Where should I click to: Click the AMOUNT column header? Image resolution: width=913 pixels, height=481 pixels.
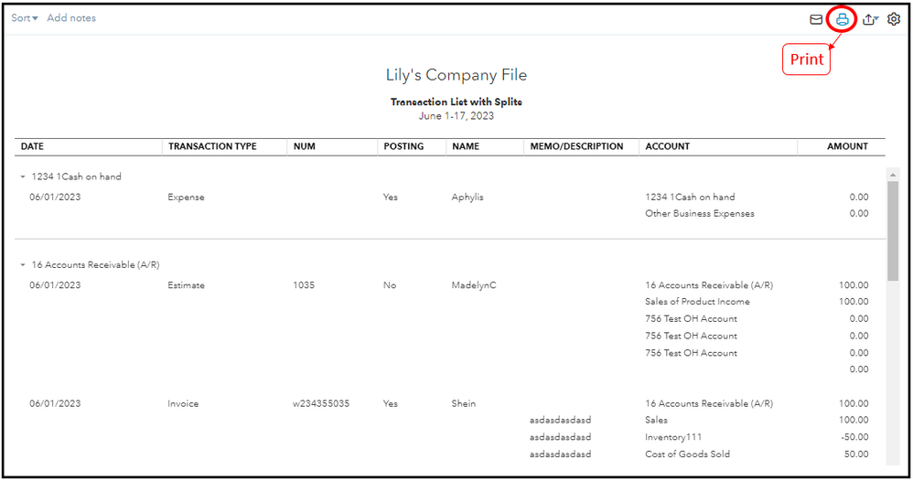pyautogui.click(x=847, y=146)
